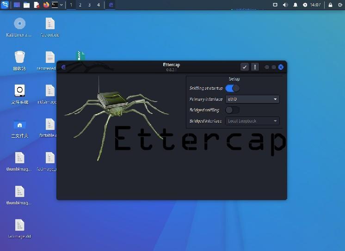Click the Bridged interface label

pyautogui.click(x=205, y=121)
